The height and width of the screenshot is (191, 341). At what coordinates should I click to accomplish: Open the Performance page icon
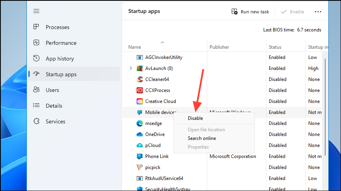36,43
